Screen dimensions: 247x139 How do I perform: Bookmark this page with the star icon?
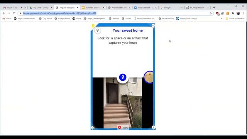[211, 14]
